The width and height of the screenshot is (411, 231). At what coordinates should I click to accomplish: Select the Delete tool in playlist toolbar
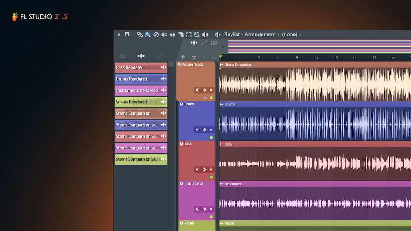tap(156, 35)
